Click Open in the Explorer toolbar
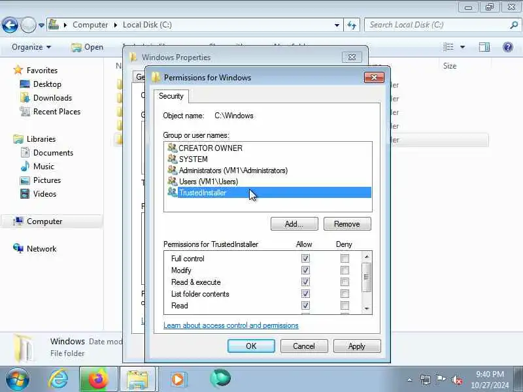The width and height of the screenshot is (523, 392). (88, 47)
